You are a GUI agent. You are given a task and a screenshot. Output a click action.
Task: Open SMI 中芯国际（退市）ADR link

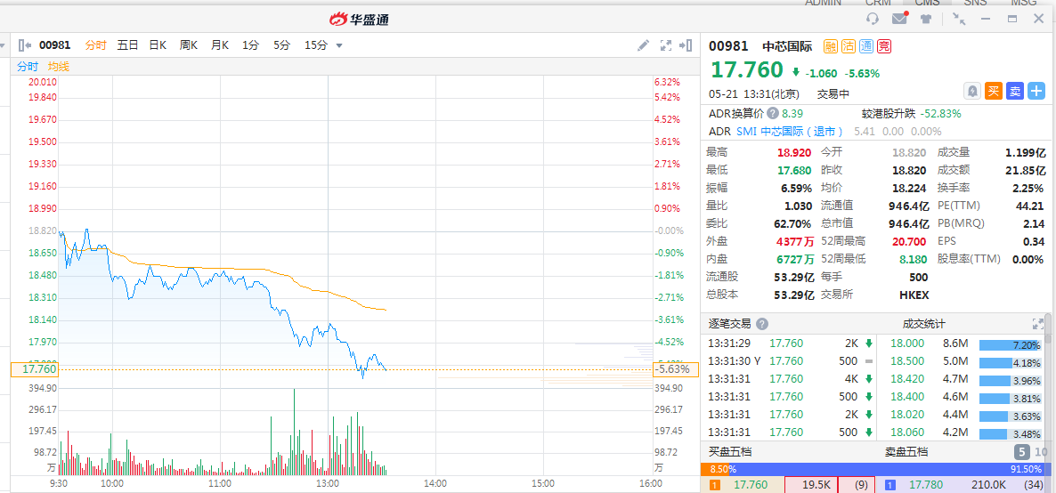click(790, 132)
